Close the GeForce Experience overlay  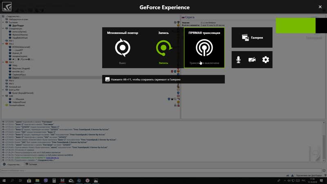click(x=320, y=7)
